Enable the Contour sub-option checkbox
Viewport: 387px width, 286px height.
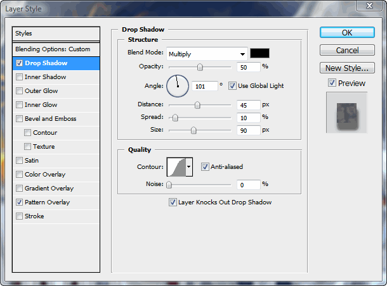pos(28,133)
